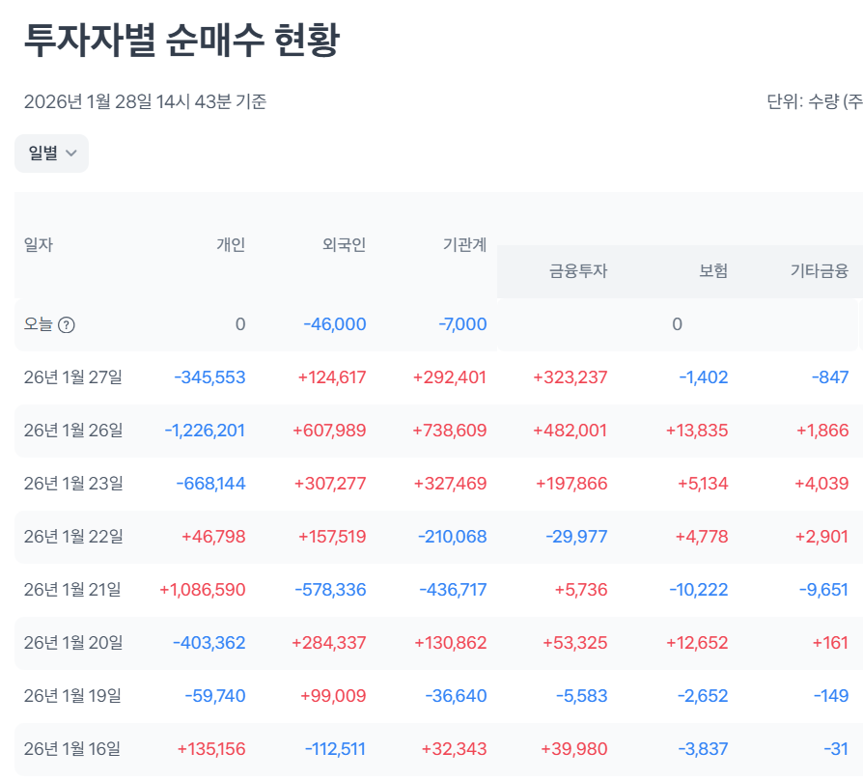Click the 26년 1월 20일 row date

pyautogui.click(x=73, y=643)
